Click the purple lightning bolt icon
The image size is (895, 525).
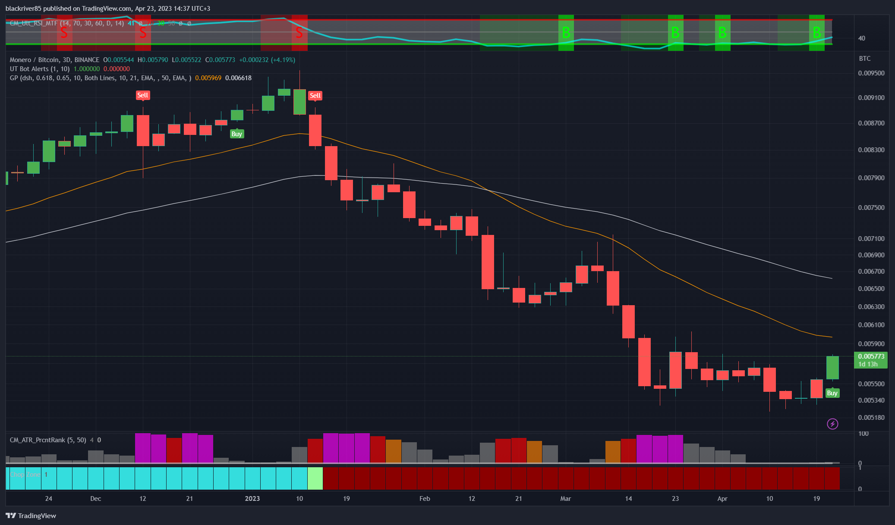click(832, 424)
